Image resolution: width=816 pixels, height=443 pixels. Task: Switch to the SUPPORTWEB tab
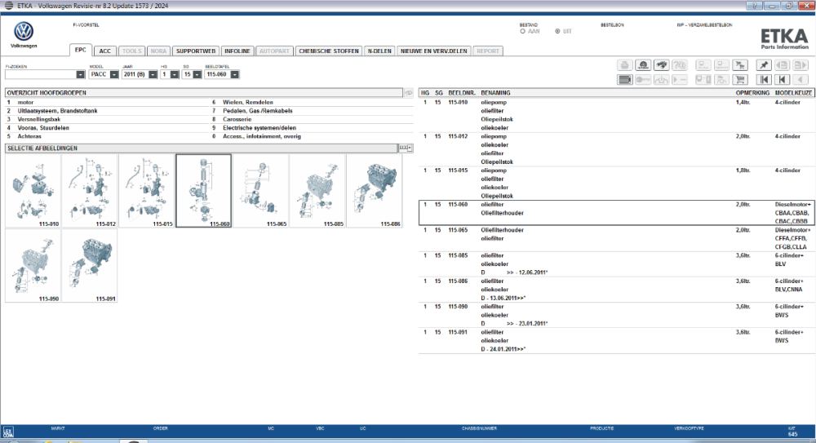196,51
